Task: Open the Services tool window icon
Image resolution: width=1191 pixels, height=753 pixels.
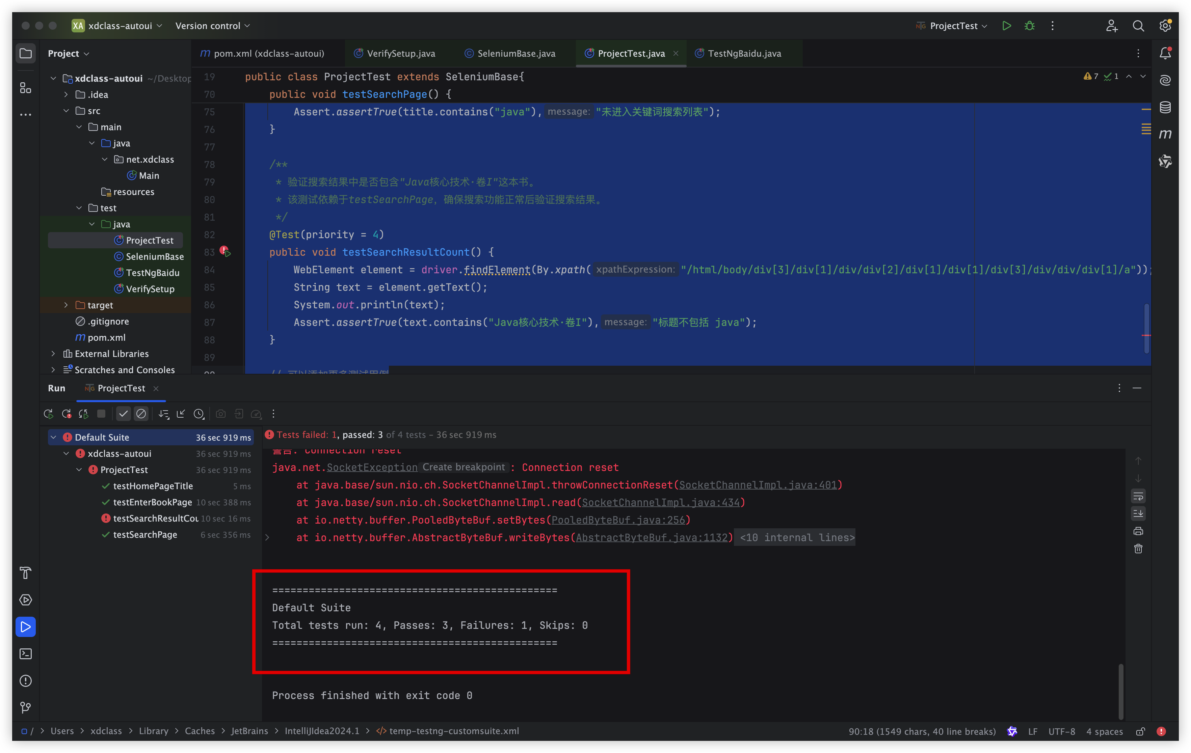Action: (25, 600)
